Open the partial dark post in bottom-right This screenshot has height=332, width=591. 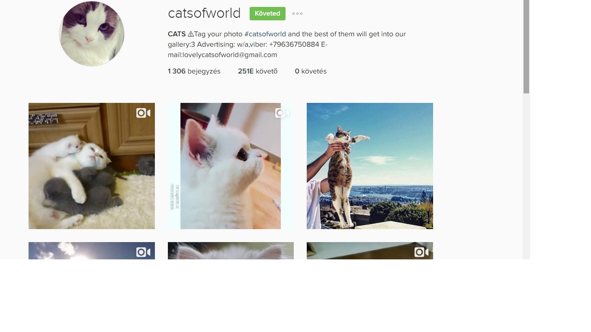point(370,251)
